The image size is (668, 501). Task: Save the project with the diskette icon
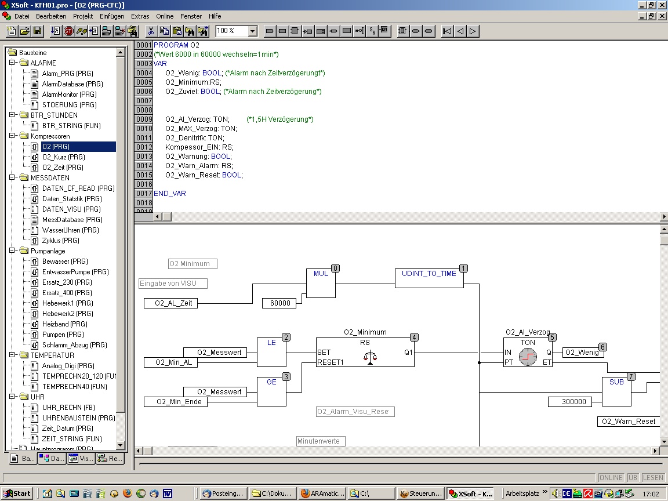point(37,31)
